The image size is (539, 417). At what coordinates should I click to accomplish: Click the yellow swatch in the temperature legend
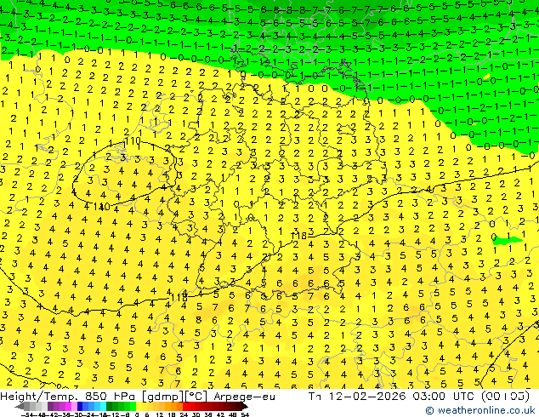pyautogui.click(x=139, y=406)
